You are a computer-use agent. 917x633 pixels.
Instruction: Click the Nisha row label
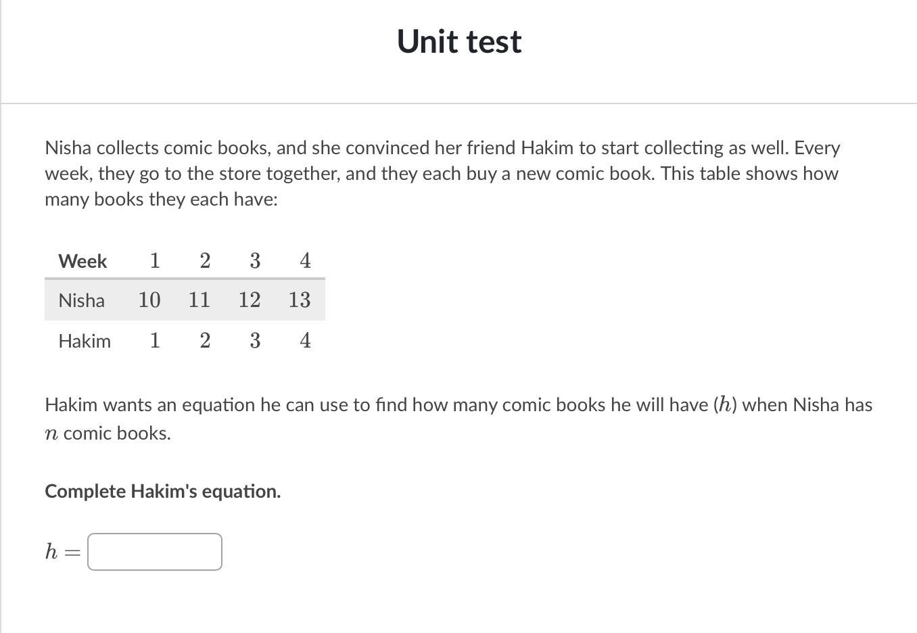coord(82,300)
